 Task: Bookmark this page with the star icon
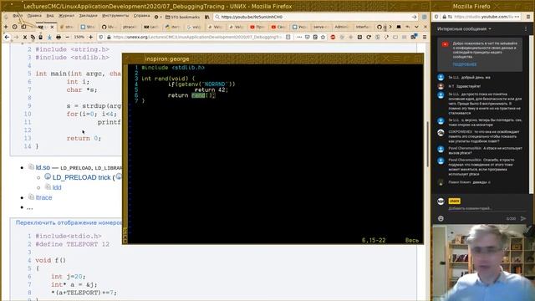pyautogui.click(x=323, y=37)
